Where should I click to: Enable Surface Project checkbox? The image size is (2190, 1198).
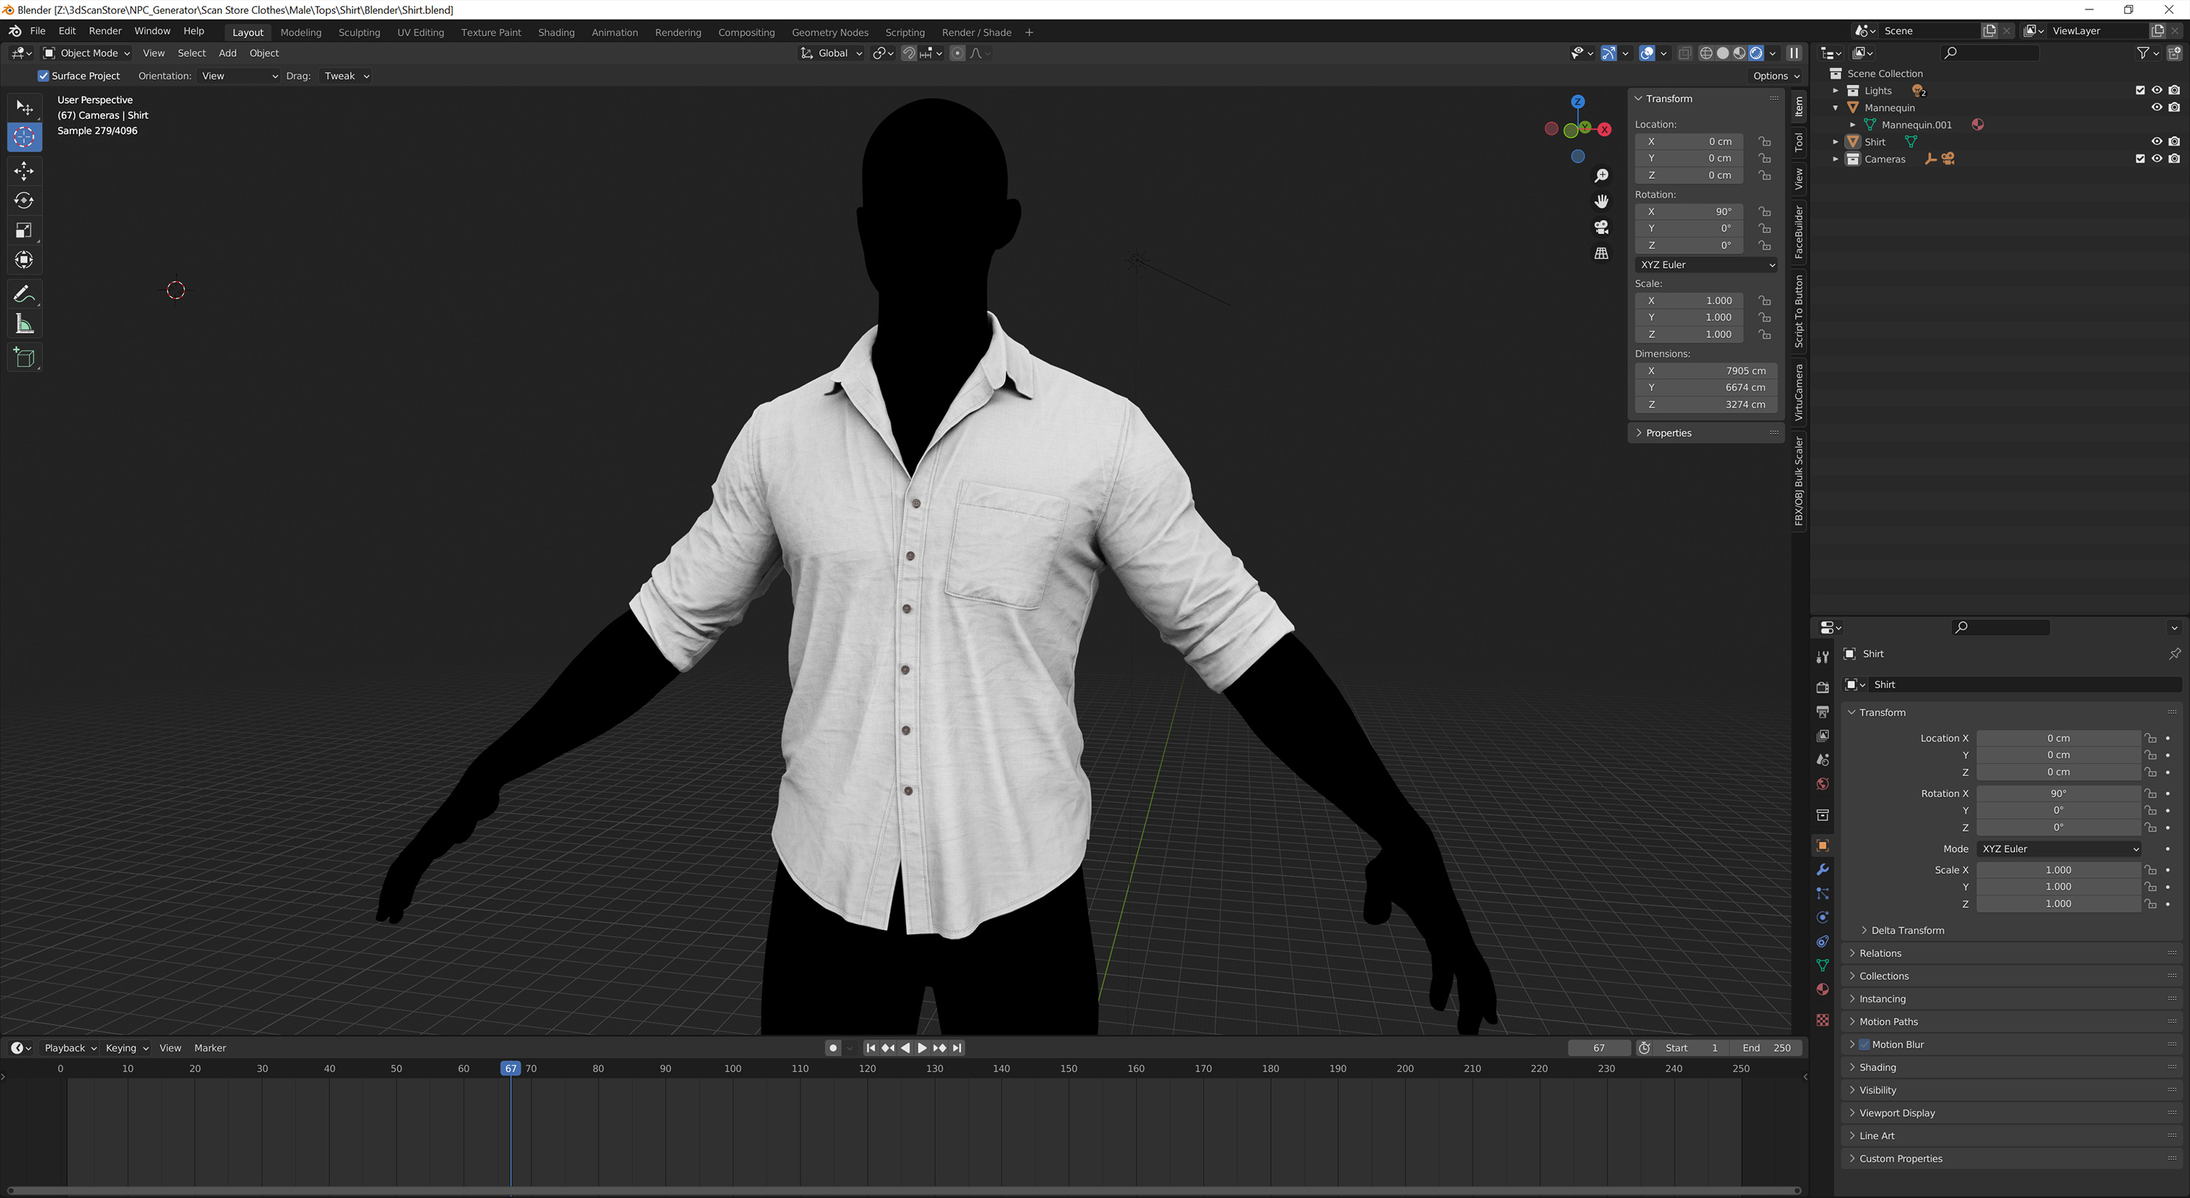pos(42,76)
